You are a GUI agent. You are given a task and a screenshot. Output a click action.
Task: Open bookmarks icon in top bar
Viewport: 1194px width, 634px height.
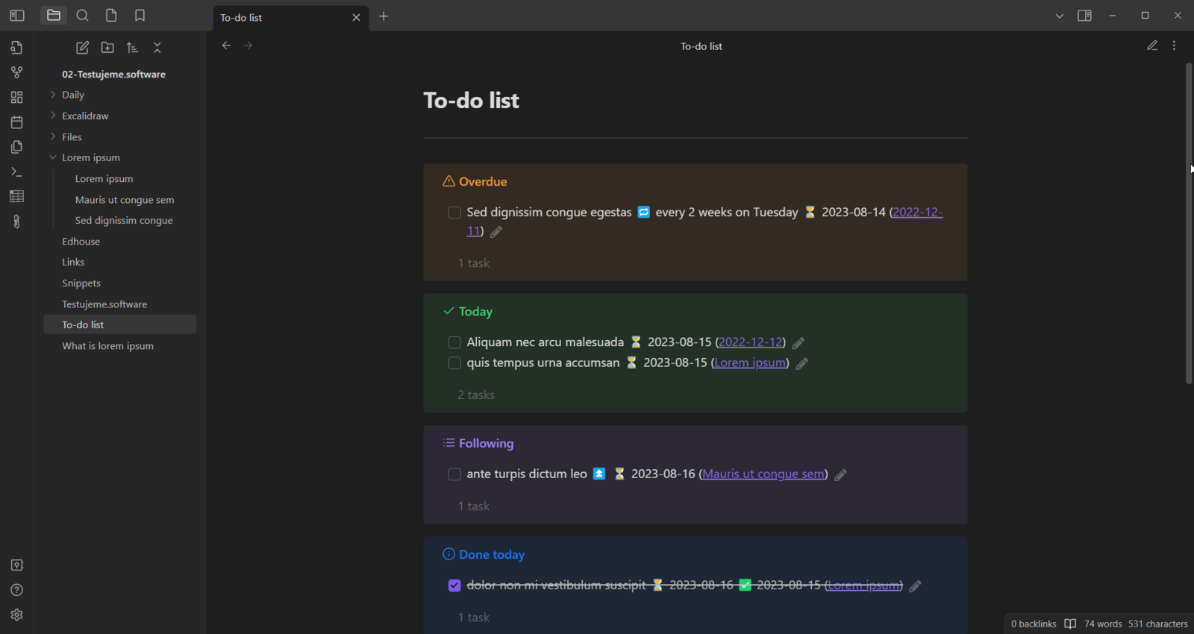(x=140, y=16)
